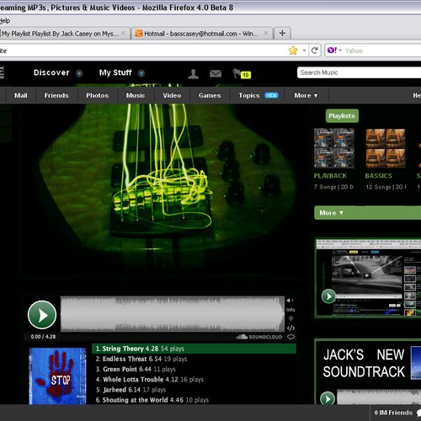
Task: Open the bookmark star dropdown arrow
Action: tap(304, 51)
